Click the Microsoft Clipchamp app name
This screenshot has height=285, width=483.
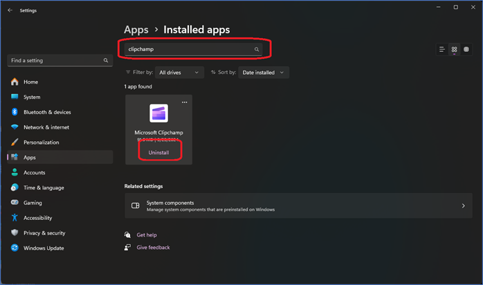tap(158, 132)
